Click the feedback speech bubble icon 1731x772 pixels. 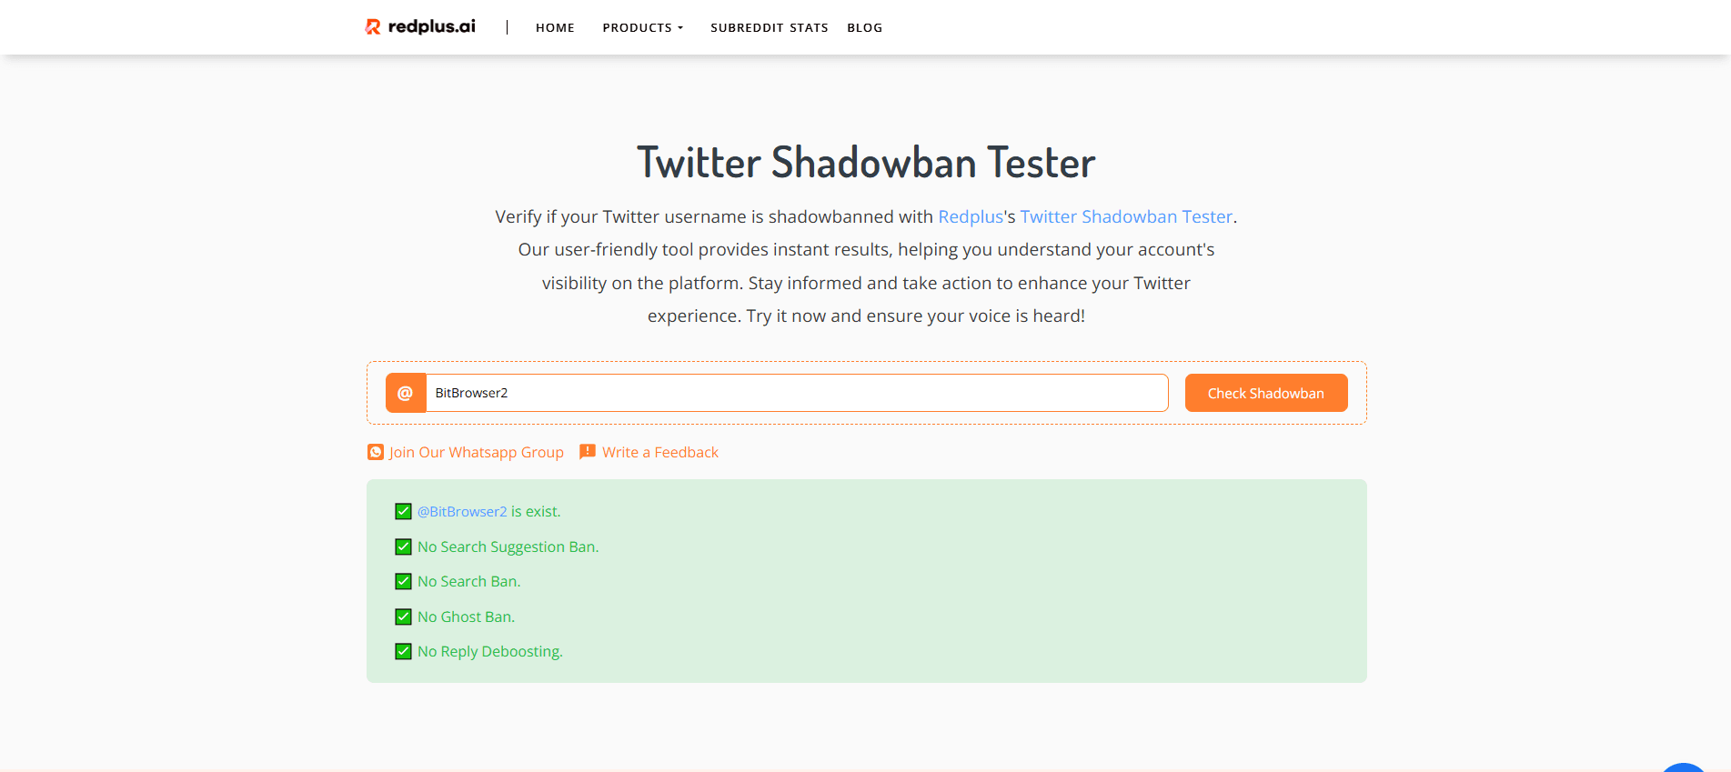click(588, 451)
